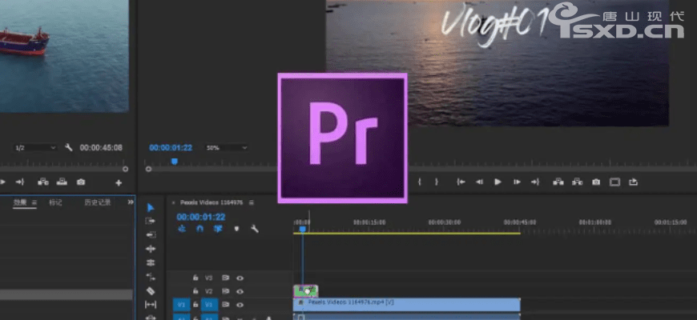The height and width of the screenshot is (320, 697).
Task: Switch to the 标记 tab
Action: click(55, 202)
